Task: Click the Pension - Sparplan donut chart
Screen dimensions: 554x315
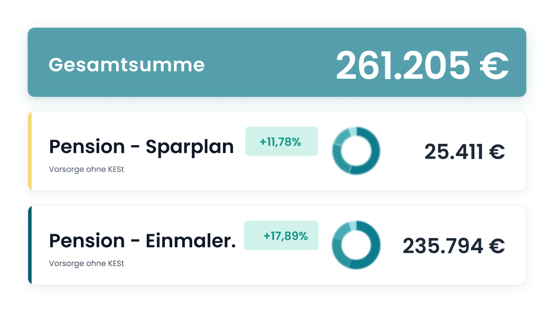Action: [356, 151]
